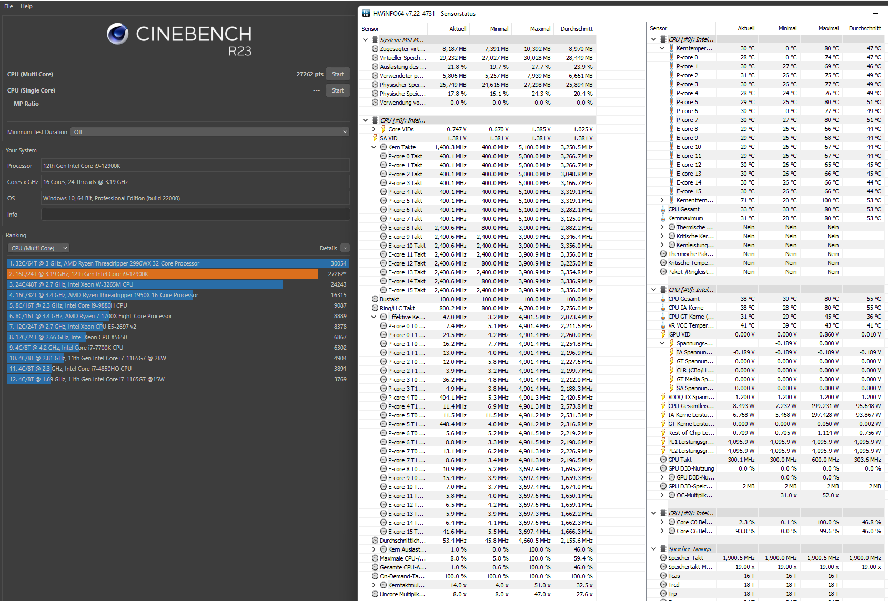Click the chip icon beside System: MSI M...
Image resolution: width=888 pixels, height=601 pixels.
[375, 40]
